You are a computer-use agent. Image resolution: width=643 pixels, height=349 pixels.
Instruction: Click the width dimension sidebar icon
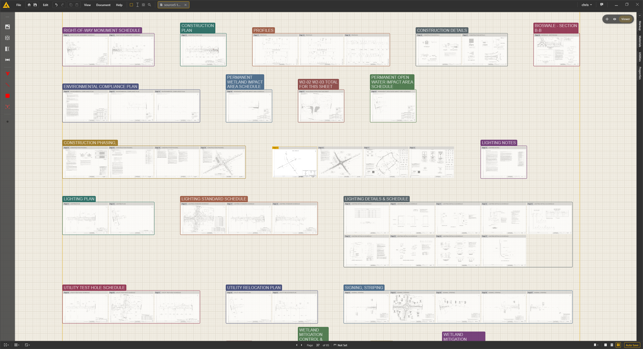(x=8, y=60)
